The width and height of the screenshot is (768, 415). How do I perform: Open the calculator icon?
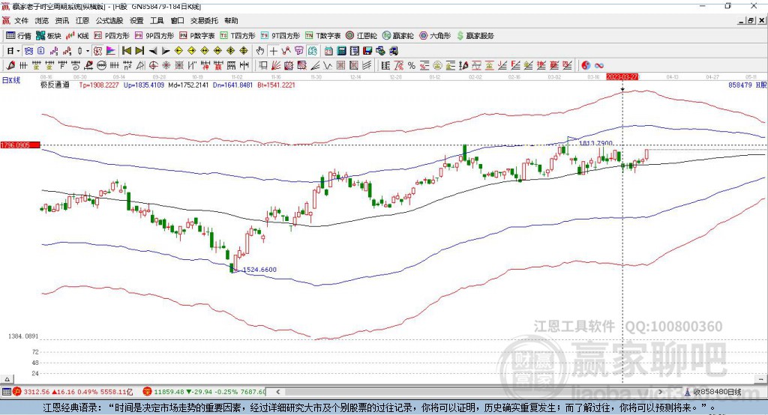point(341,51)
